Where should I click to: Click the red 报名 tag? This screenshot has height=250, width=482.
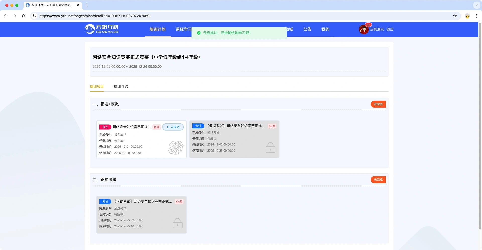(105, 127)
